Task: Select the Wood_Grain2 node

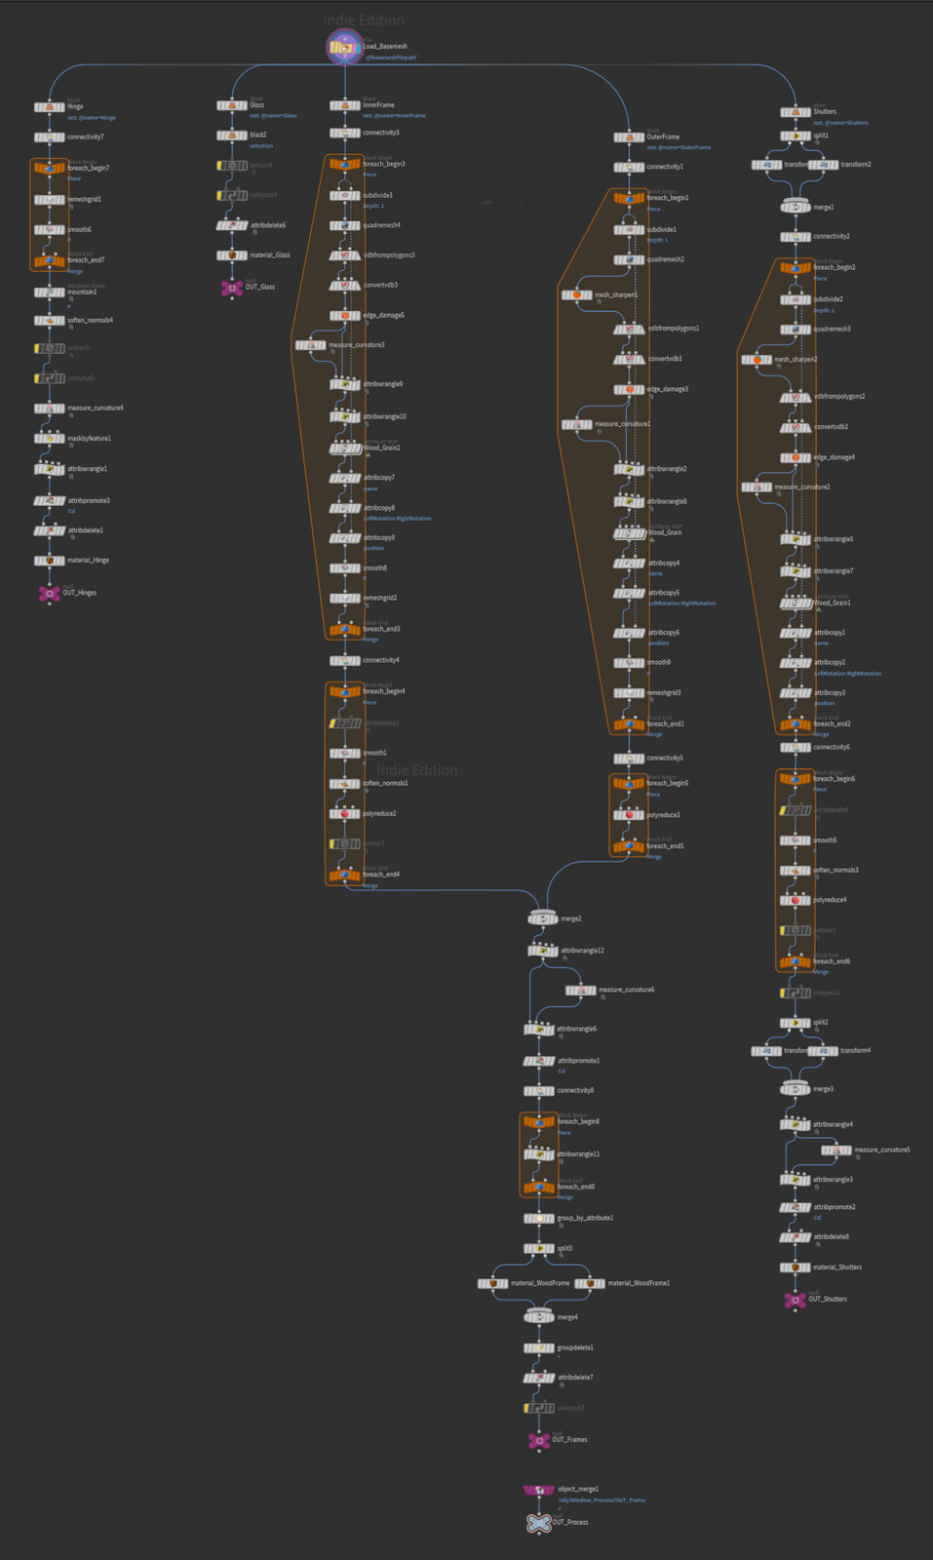Action: [x=345, y=448]
